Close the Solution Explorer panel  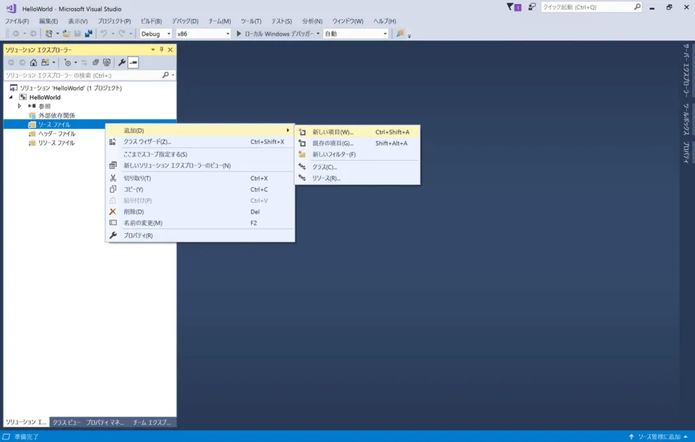point(170,49)
